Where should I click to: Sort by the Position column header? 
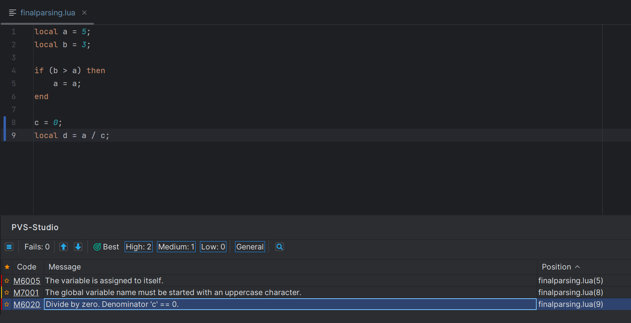click(x=556, y=267)
